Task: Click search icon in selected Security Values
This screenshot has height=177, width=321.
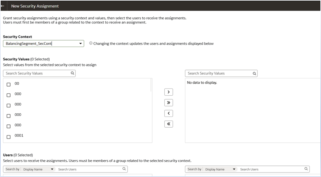Action: (x=254, y=73)
